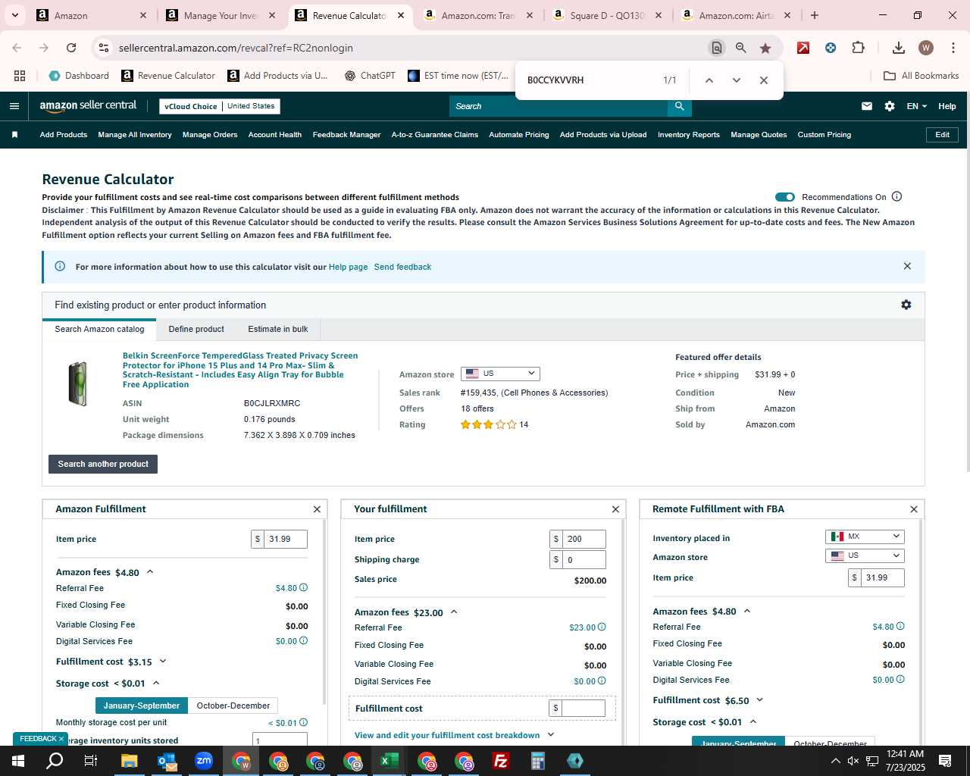Click Help in the Seller Central header

947,106
